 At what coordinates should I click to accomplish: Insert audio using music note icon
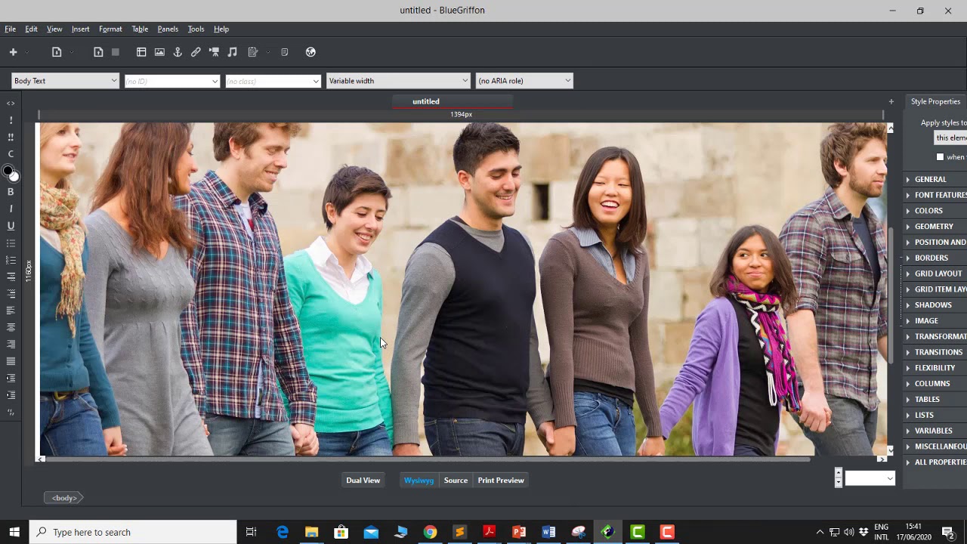pos(232,52)
